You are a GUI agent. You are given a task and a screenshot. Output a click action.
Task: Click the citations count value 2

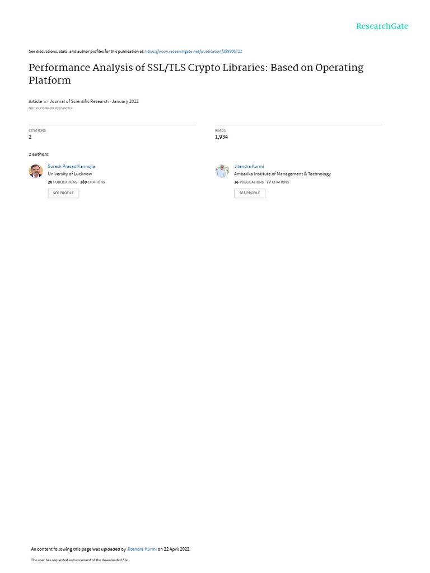[30, 137]
